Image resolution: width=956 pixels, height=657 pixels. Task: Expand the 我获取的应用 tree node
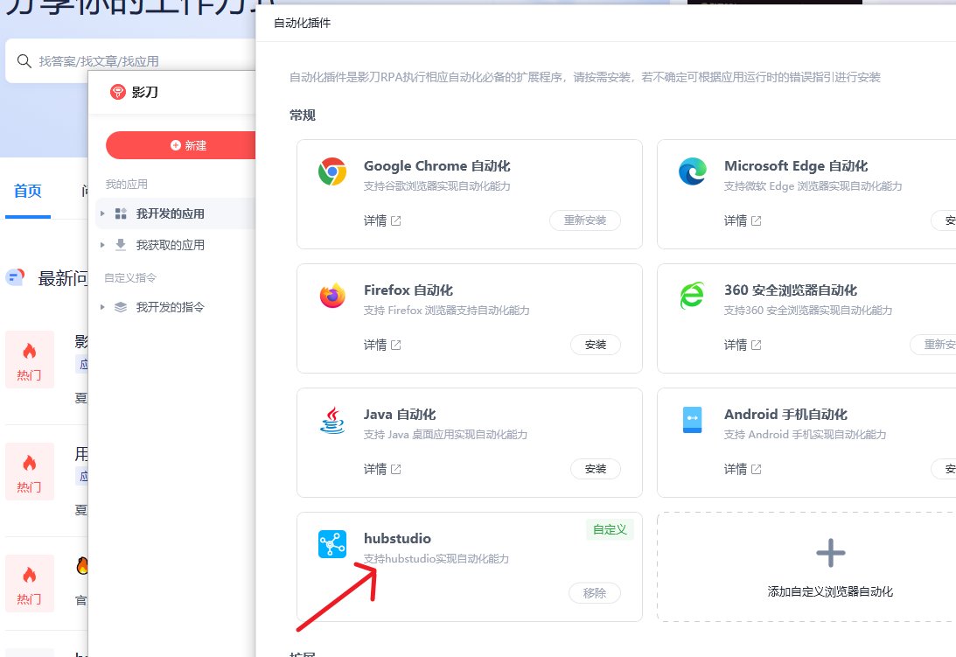point(102,245)
